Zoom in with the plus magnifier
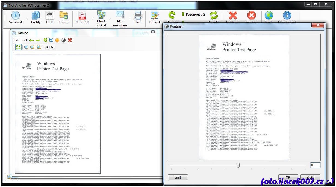Viewport: 336px width, 187px height. (33, 47)
